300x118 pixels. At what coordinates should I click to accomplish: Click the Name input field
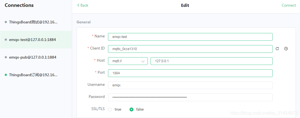(190, 37)
